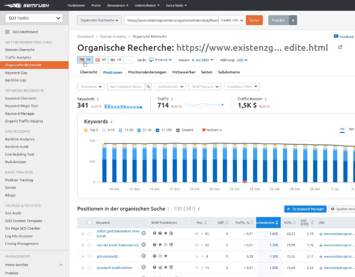Select the 1M chart range
The image size is (355, 277).
342,129
